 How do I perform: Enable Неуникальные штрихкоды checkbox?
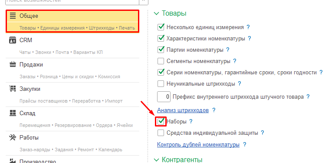(161, 83)
